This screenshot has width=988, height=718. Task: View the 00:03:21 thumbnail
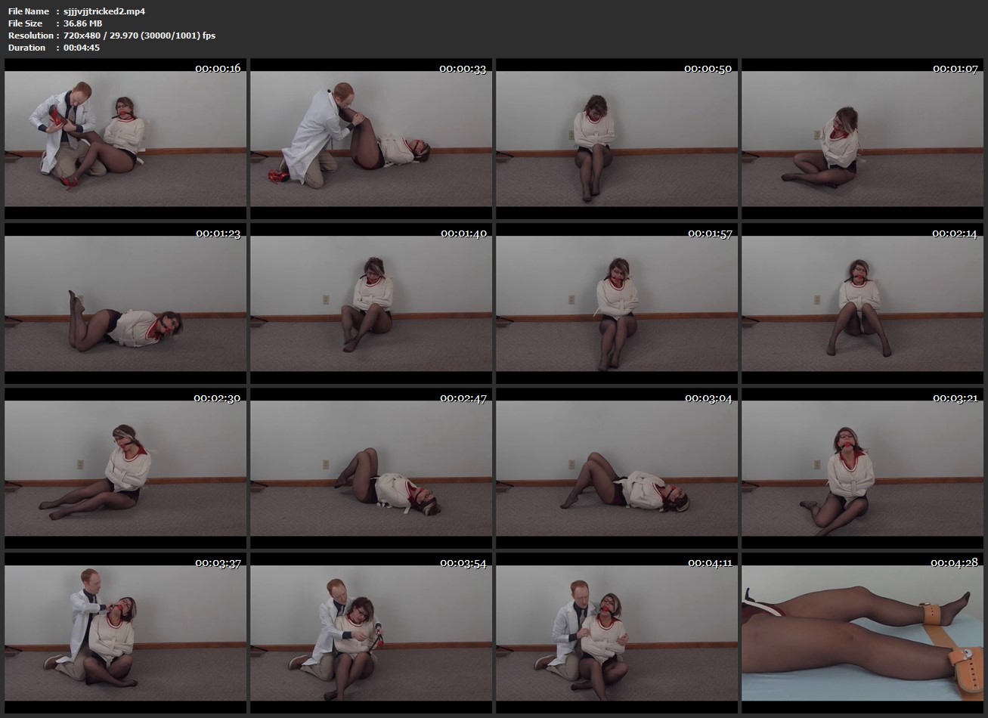tap(863, 468)
